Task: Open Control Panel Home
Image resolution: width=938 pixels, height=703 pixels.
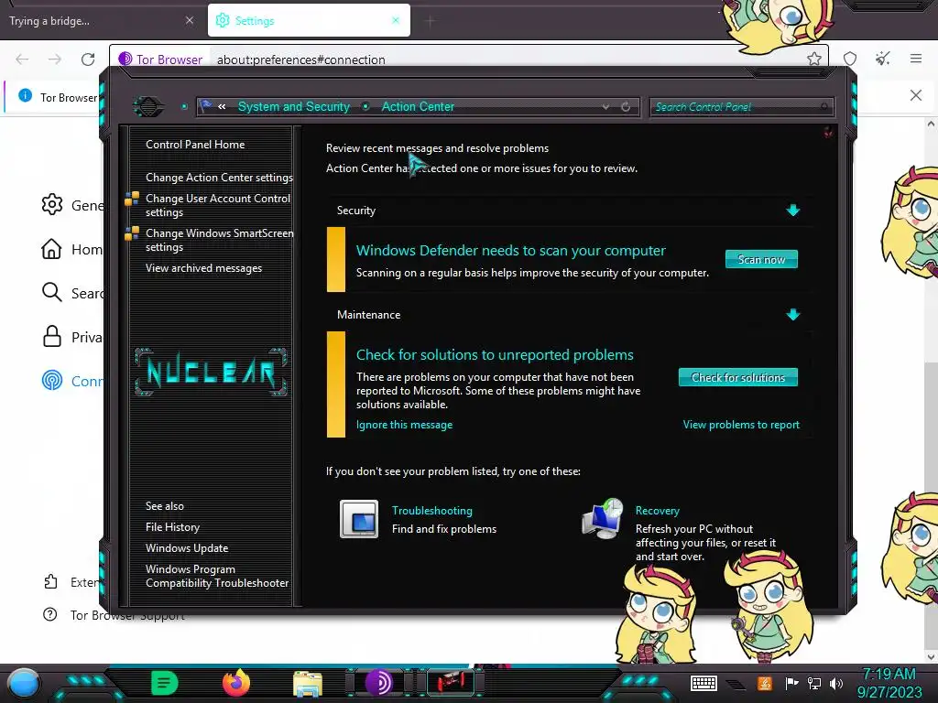Action: (195, 144)
